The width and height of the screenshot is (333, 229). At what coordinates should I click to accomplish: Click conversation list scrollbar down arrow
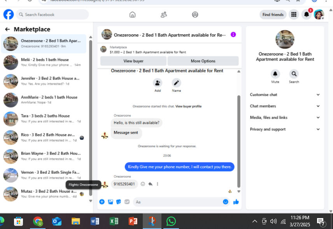[91, 201]
